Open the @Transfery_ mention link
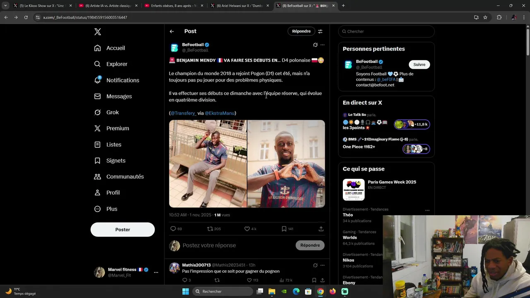The width and height of the screenshot is (530, 298). point(183,113)
